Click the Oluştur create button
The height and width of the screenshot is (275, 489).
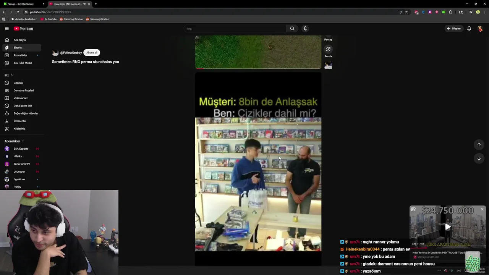click(x=454, y=29)
